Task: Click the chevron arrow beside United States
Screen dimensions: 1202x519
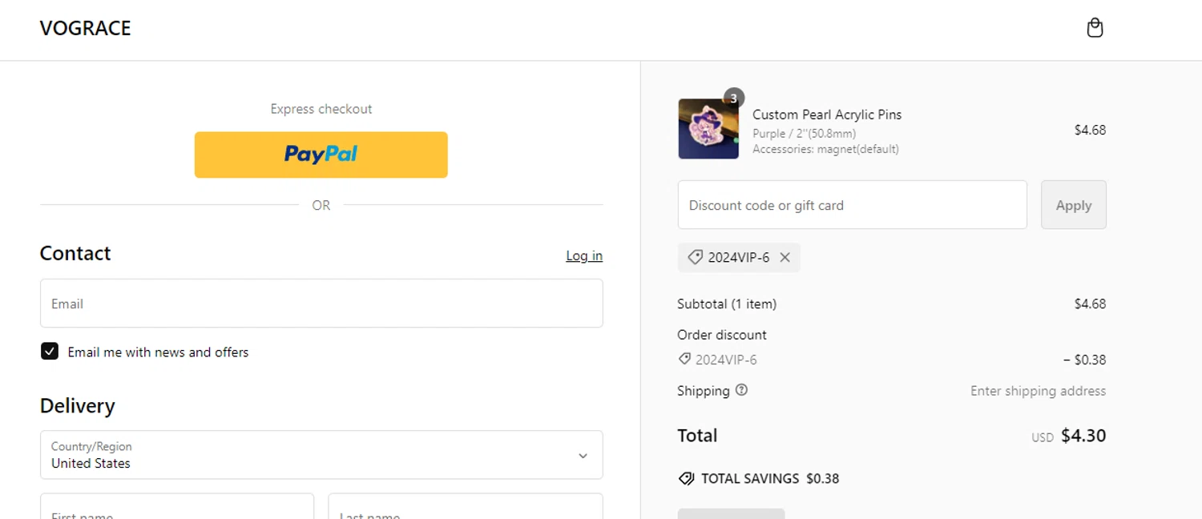Action: pyautogui.click(x=583, y=456)
